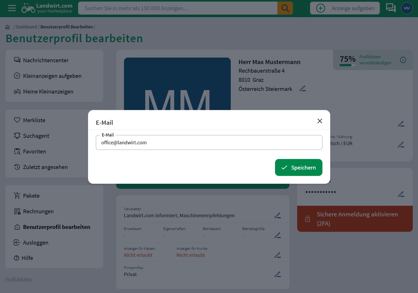The width and height of the screenshot is (418, 293).
Task: Edit the password pencil icon
Action: pyautogui.click(x=401, y=194)
